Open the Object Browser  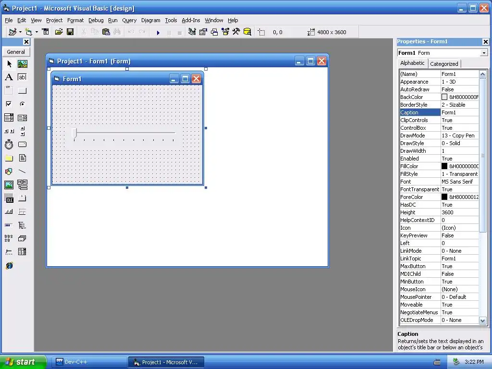(225, 32)
